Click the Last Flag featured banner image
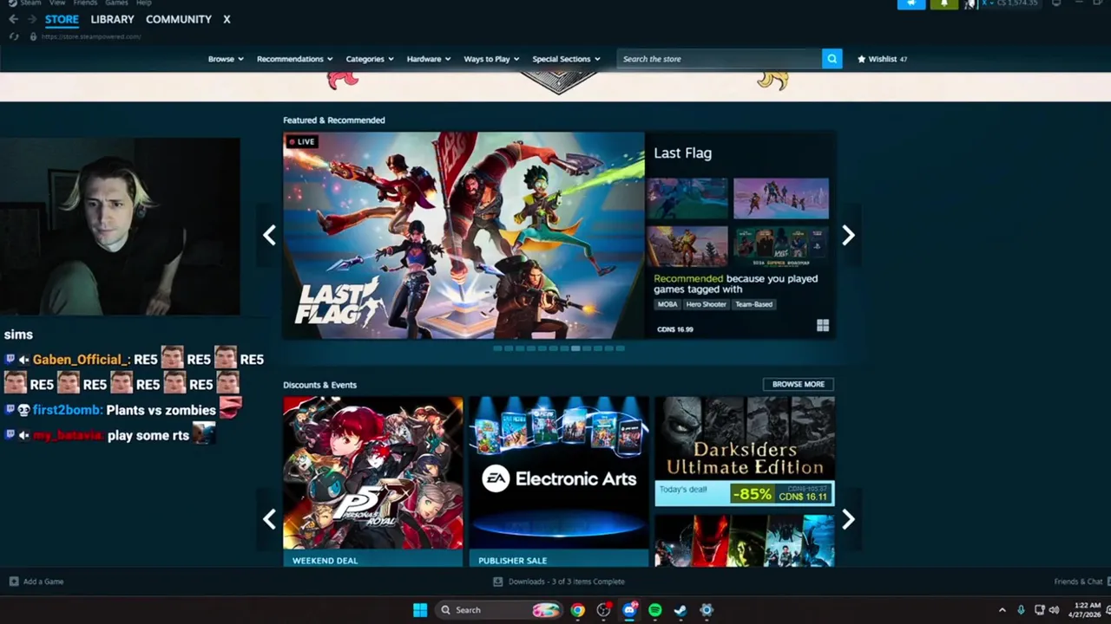1111x624 pixels. click(463, 235)
